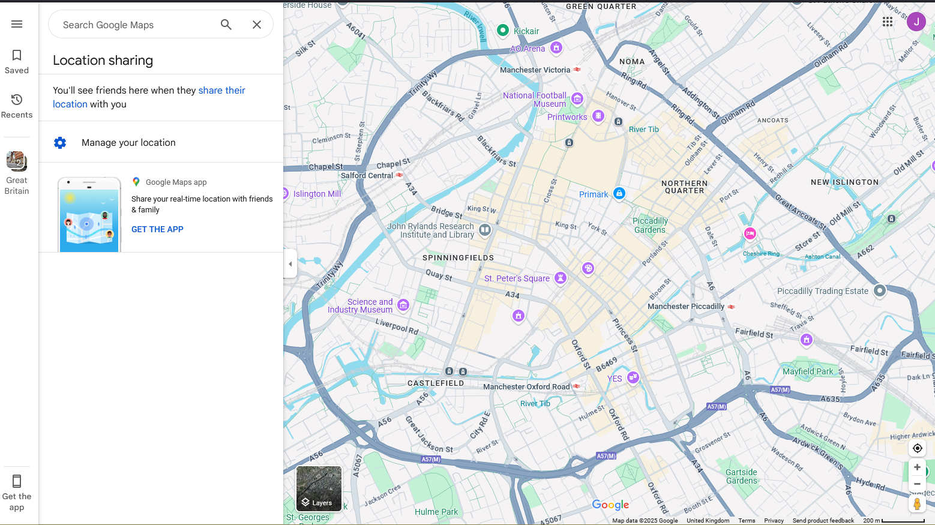Open Recents history
Screen dimensions: 935x525
(17, 106)
